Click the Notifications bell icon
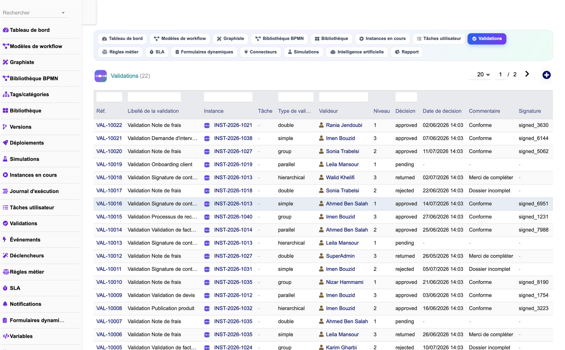 click(5, 304)
